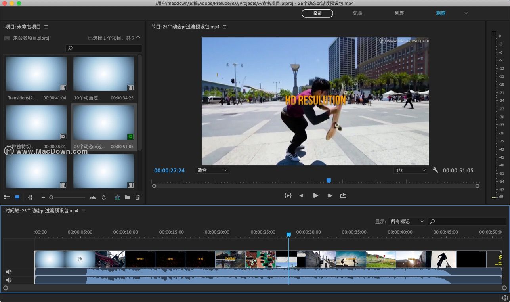Click the trash delete icon
The image size is (510, 302).
[x=138, y=197]
